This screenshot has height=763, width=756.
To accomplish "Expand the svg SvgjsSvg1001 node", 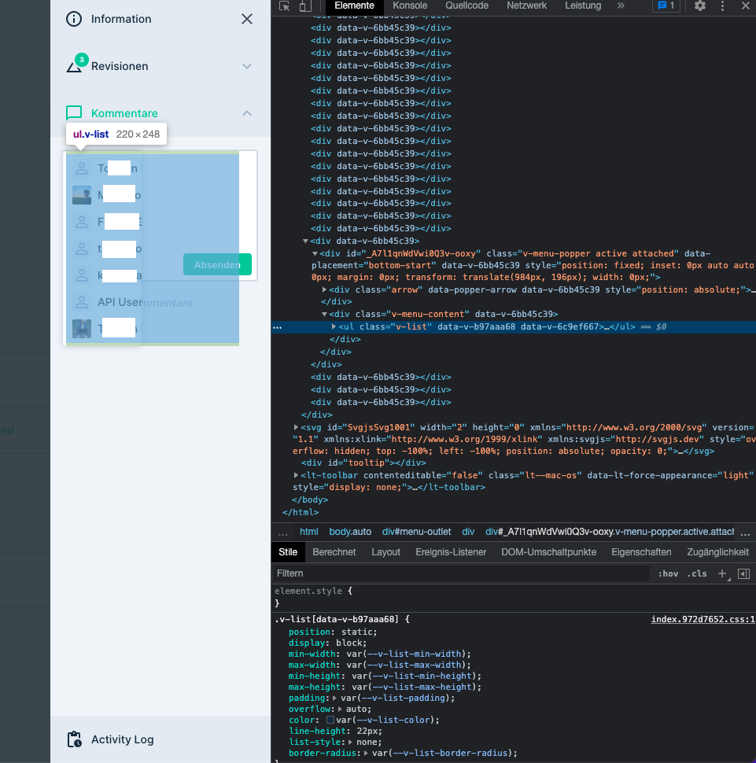I will point(296,427).
